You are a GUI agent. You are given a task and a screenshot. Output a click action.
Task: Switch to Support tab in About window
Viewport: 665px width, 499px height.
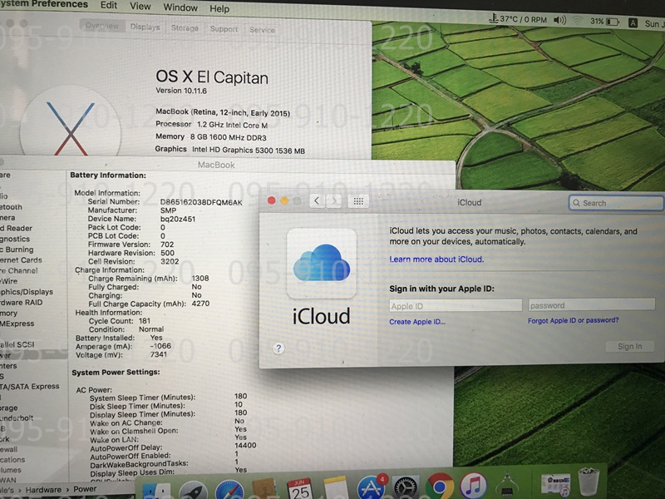coord(224,29)
